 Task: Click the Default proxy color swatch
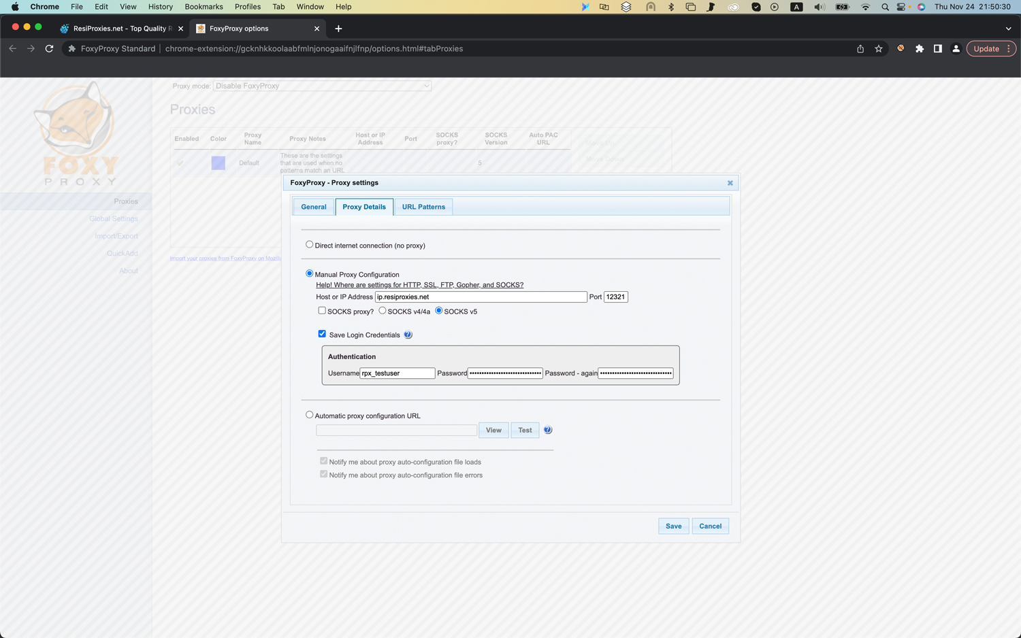click(218, 163)
